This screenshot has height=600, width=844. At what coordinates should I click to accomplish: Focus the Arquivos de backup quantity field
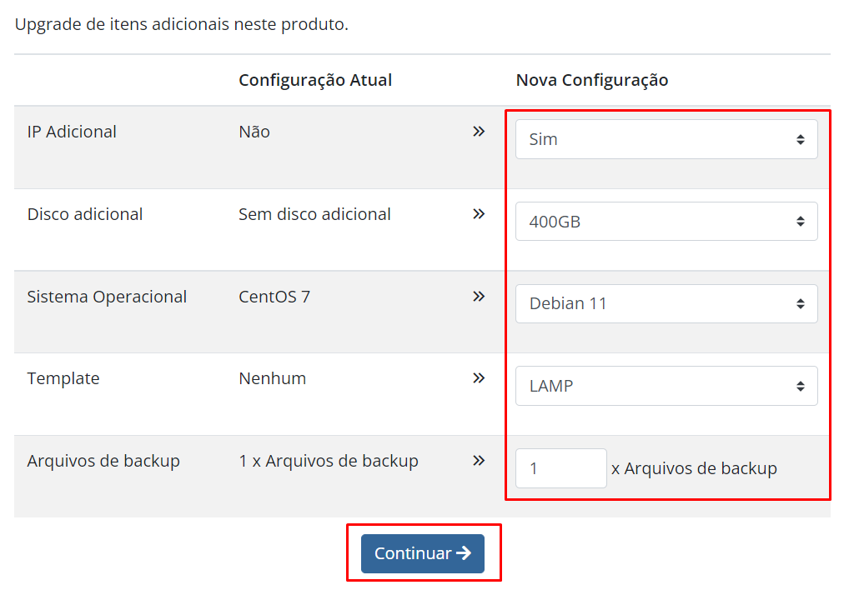560,468
